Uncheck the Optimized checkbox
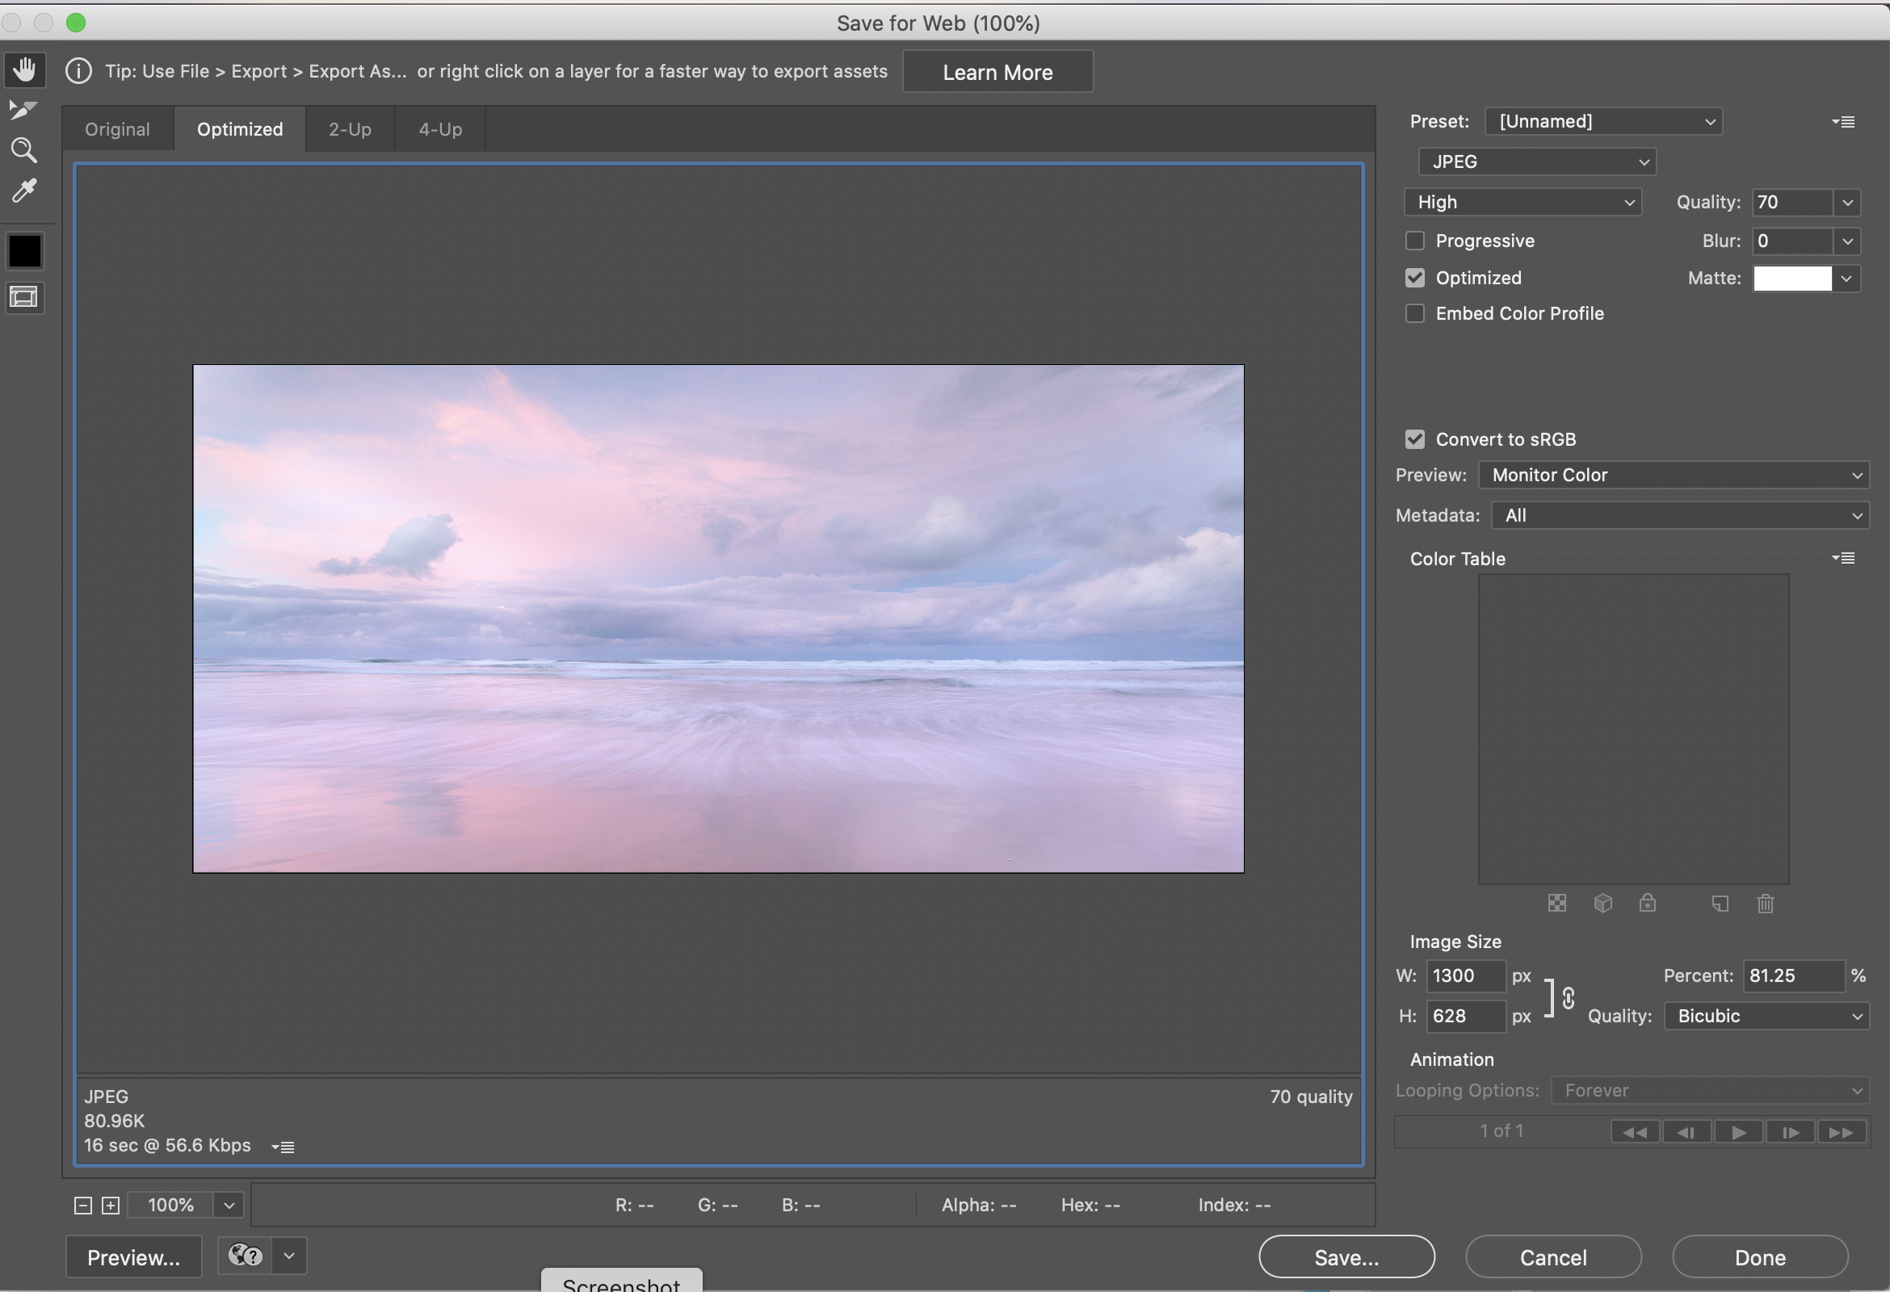 [x=1415, y=278]
